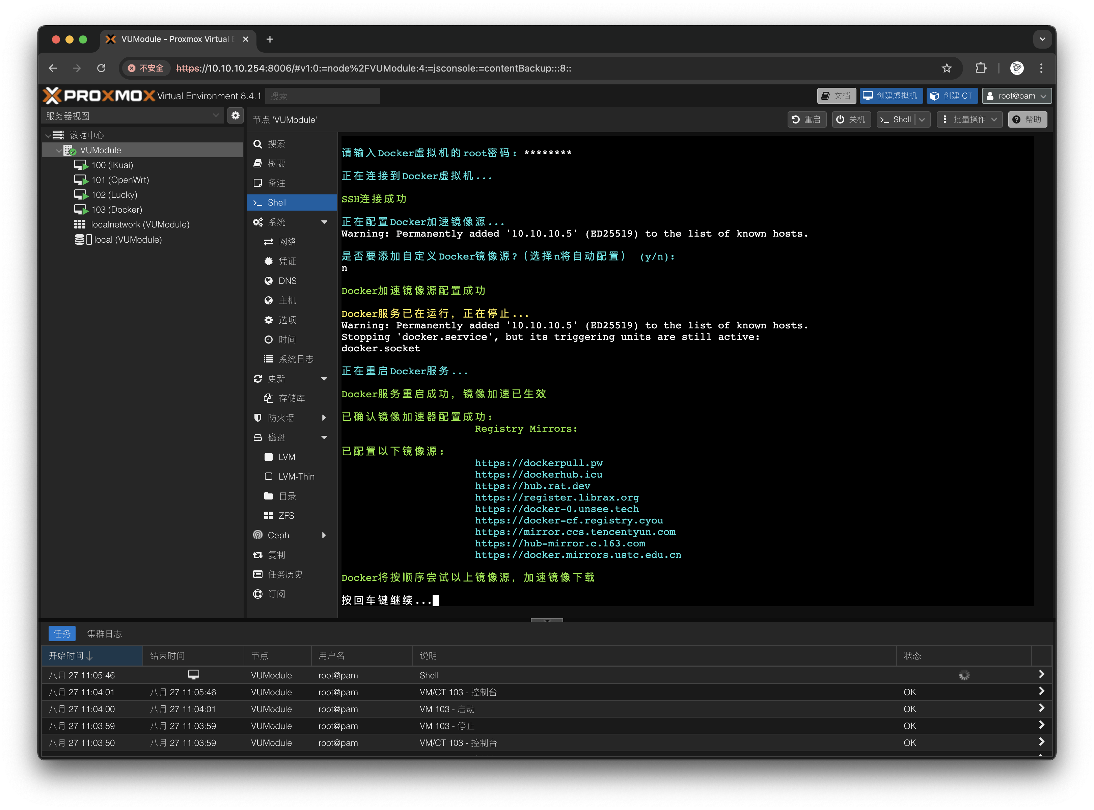Bookmark this page with star icon

coord(947,68)
